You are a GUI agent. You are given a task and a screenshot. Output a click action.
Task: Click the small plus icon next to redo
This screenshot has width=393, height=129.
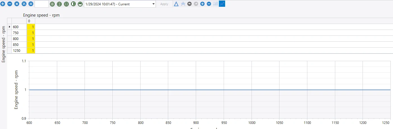202,4
